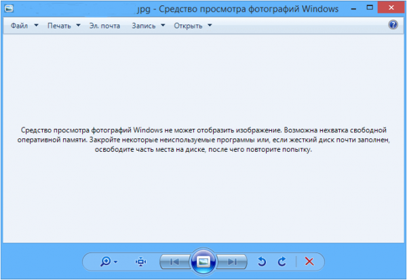
Task: Close the Photo Viewer window
Action: (x=391, y=7)
